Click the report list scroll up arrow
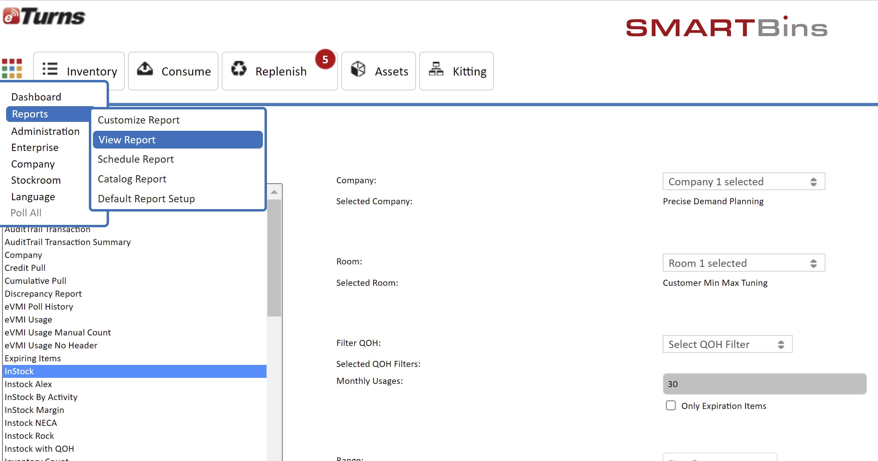 (274, 192)
